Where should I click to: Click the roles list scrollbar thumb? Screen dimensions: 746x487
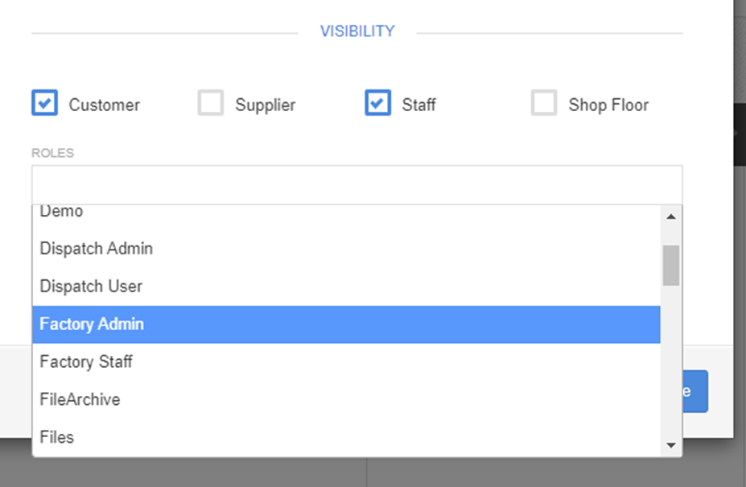coord(671,266)
